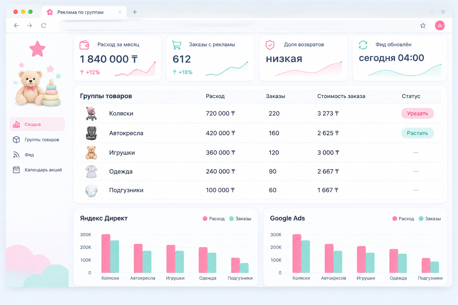Toggle Расход legend in Яндекс Директ chart
This screenshot has width=458, height=305.
pos(213,219)
